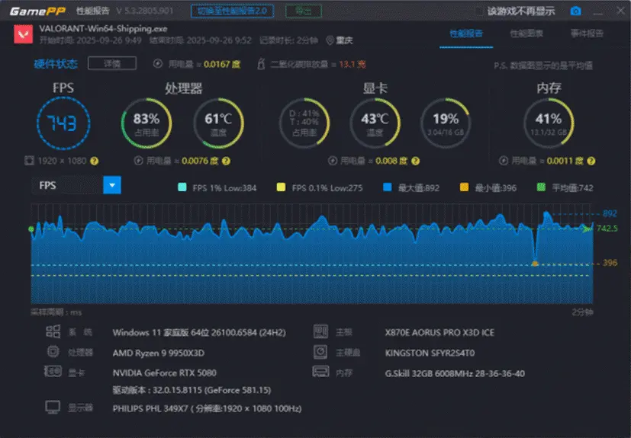Click the camera screenshot icon
631x438 pixels.
(575, 11)
